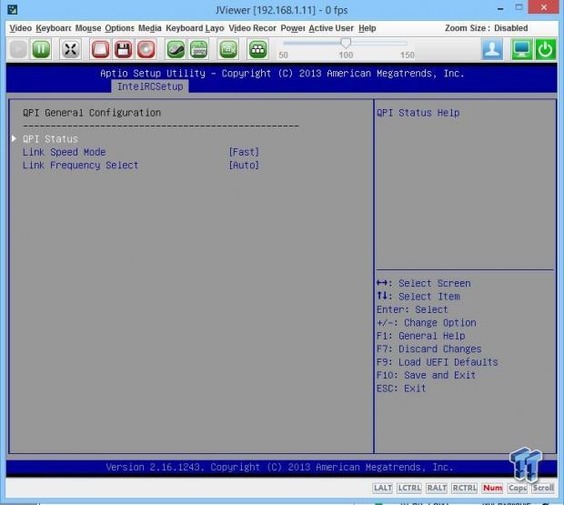564x505 pixels.
Task: Click the green power button icon
Action: tap(545, 49)
